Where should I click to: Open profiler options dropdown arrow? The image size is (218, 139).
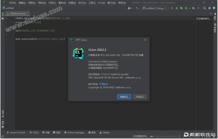[x=190, y=8]
